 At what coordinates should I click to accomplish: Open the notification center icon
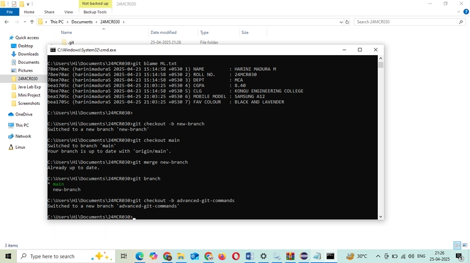(x=459, y=256)
